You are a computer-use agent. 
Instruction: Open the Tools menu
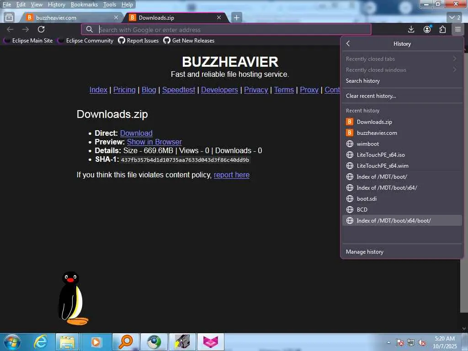click(110, 5)
